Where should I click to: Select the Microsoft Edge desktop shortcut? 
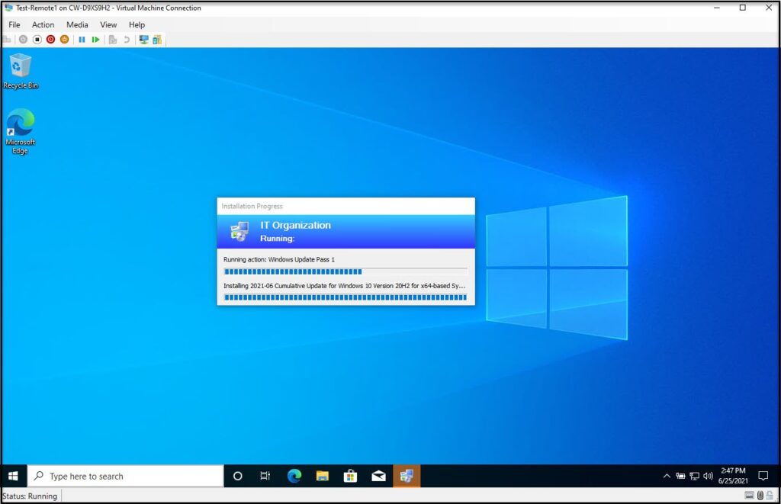pyautogui.click(x=21, y=131)
